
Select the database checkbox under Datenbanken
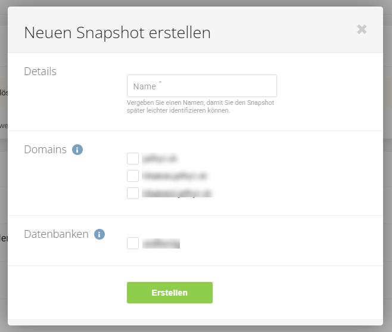coord(133,243)
